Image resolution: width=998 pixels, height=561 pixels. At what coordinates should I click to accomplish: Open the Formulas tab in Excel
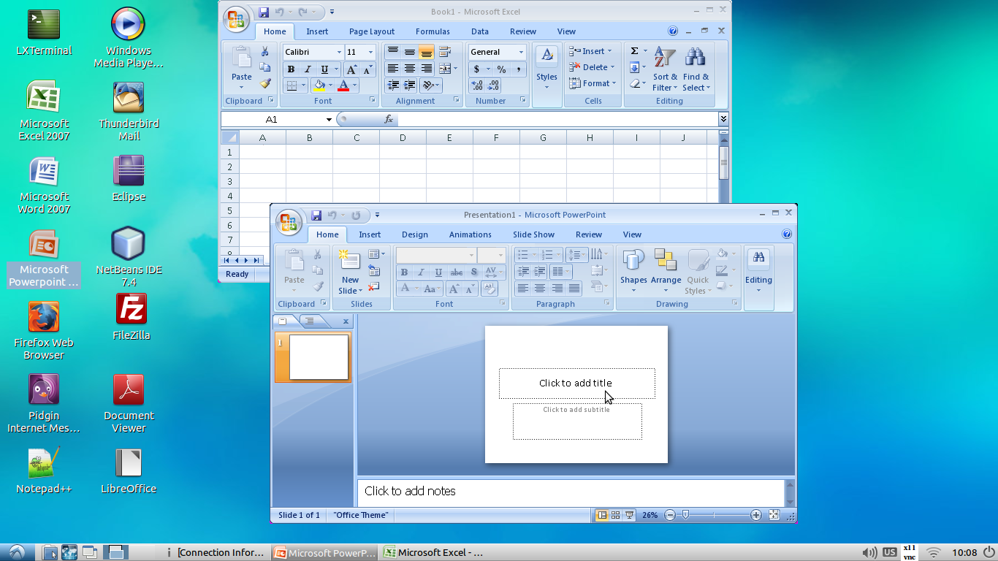pos(433,31)
